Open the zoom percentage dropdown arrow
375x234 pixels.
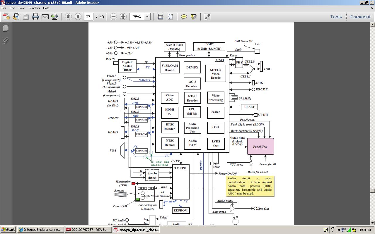147,17
